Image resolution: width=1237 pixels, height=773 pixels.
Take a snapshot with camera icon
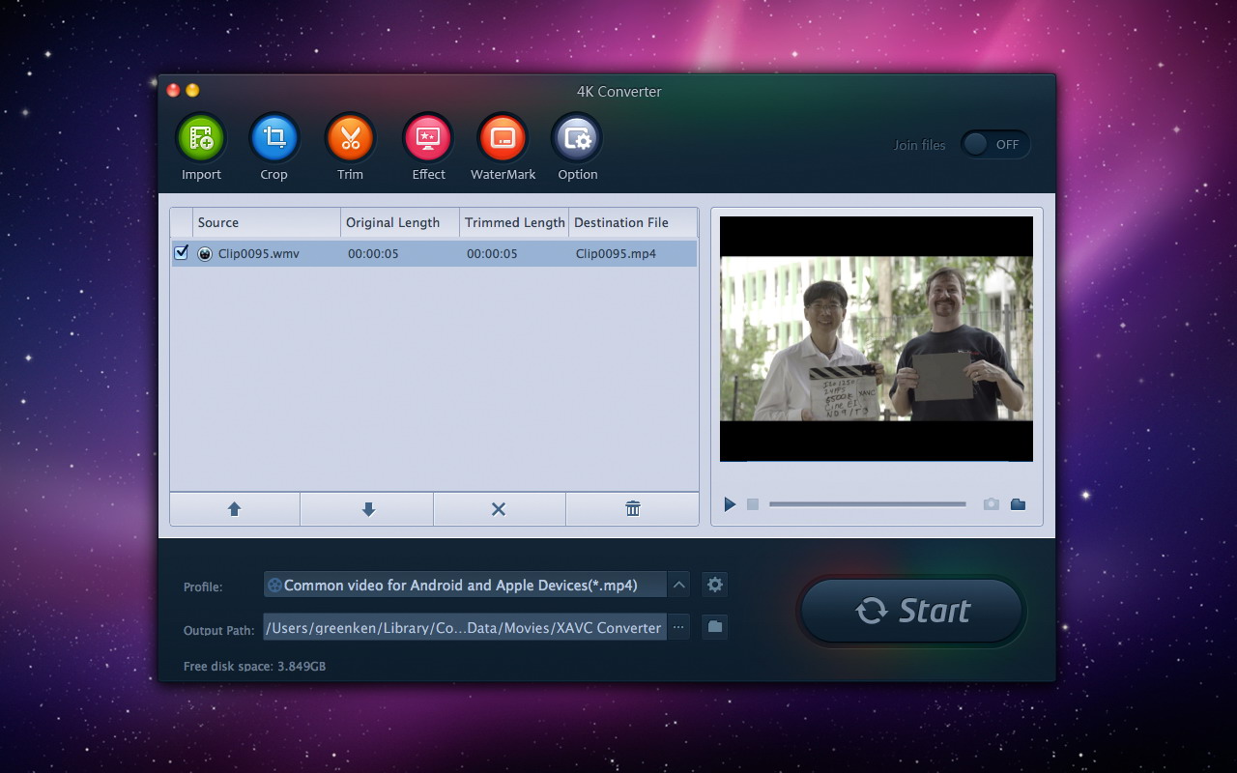pyautogui.click(x=991, y=504)
